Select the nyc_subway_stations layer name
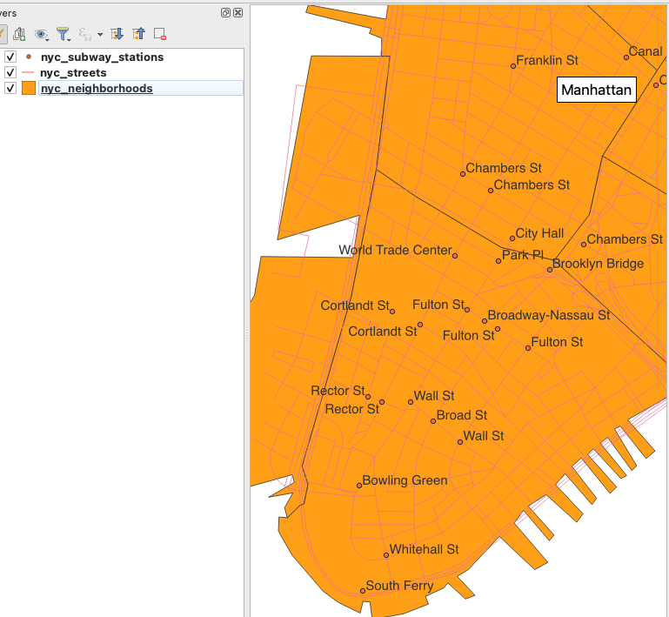 tap(102, 57)
